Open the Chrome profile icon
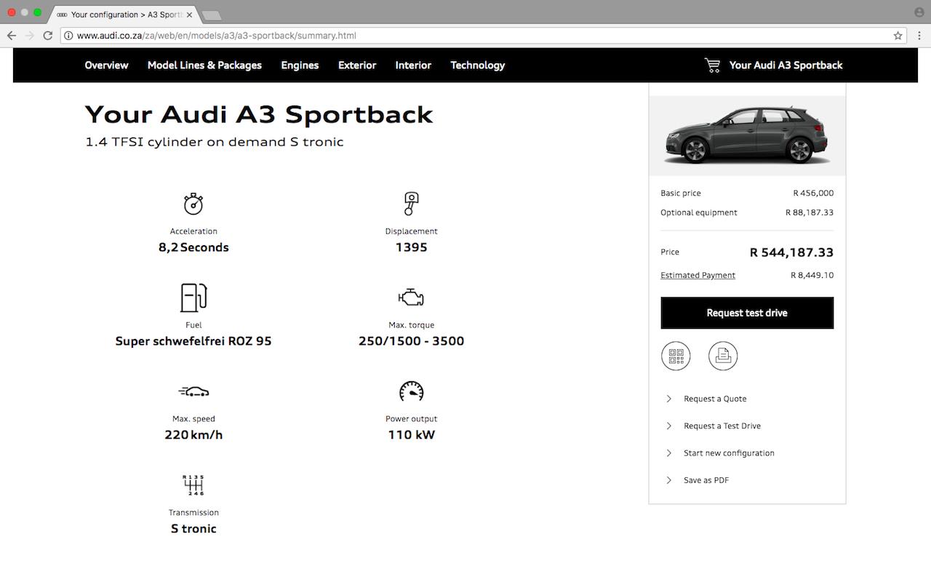The image size is (931, 582). (919, 12)
